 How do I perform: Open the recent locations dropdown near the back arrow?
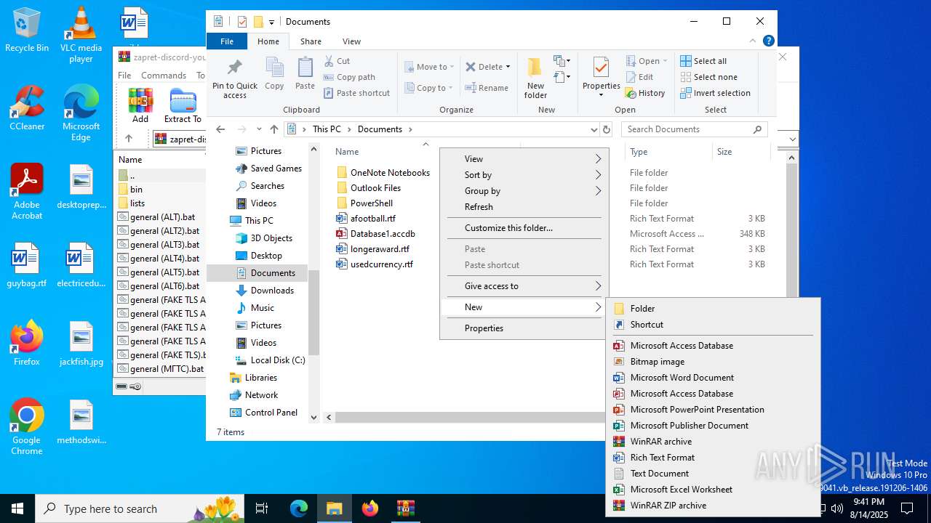pos(259,129)
